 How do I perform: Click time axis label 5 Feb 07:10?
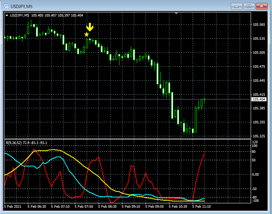coord(60,207)
